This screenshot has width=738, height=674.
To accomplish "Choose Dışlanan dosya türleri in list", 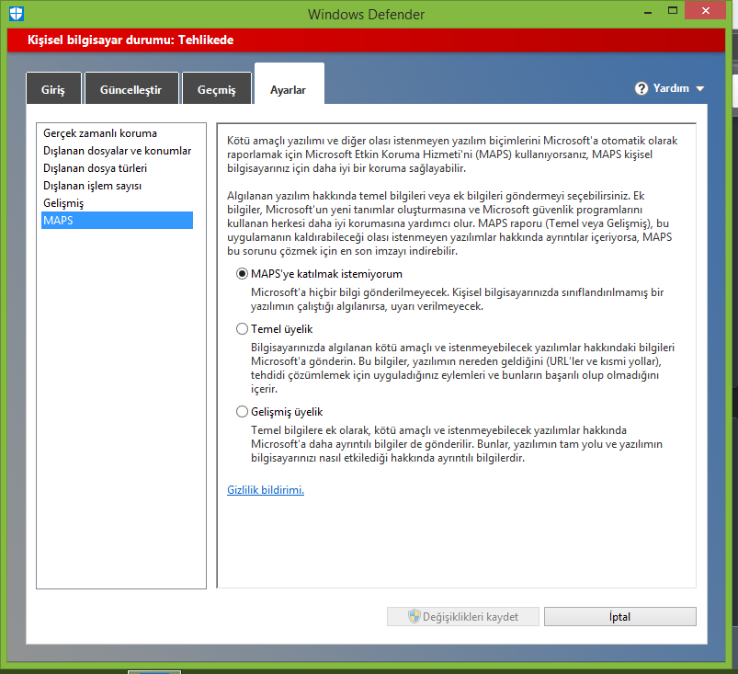I will 118,168.
